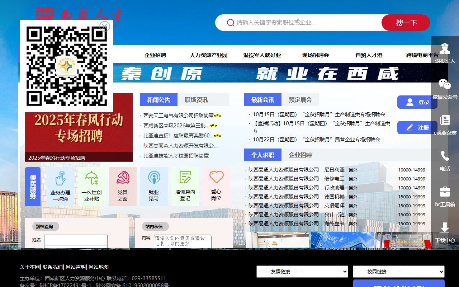
Task: Open 培训意向登记 service icon
Action: point(185,187)
